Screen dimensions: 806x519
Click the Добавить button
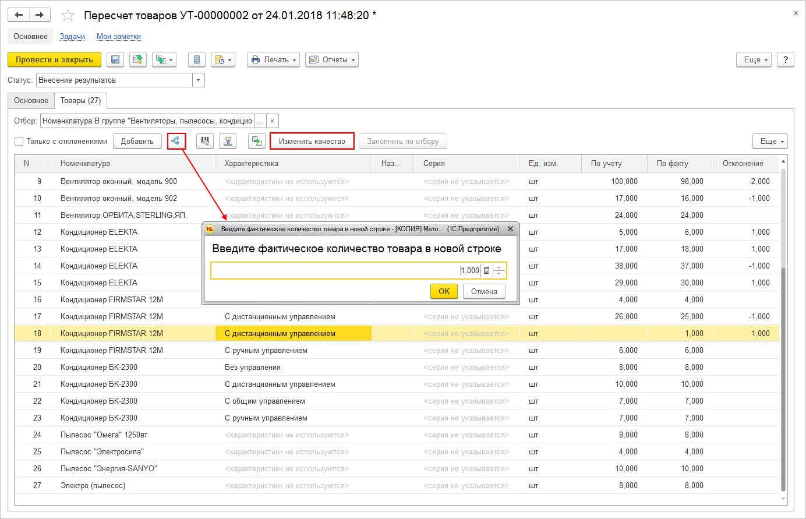pos(137,141)
